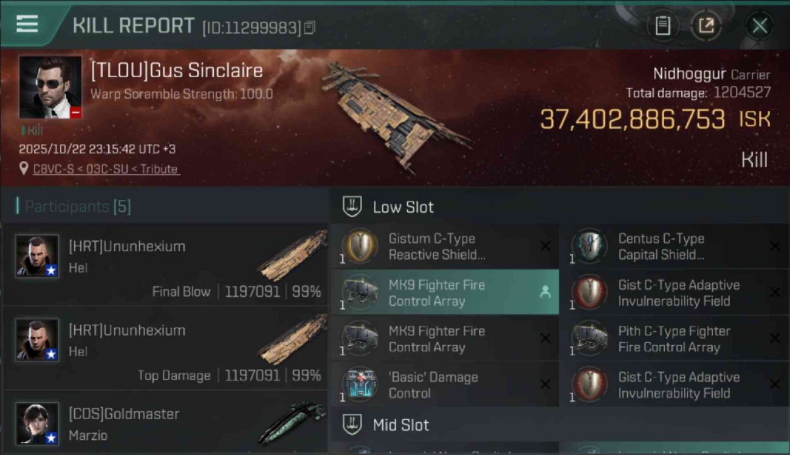Click the Goldmaster pilot portrait
The width and height of the screenshot is (790, 455).
(37, 423)
